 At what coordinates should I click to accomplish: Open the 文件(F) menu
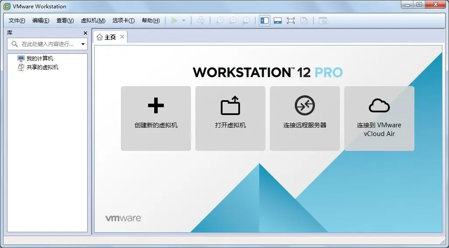[17, 21]
